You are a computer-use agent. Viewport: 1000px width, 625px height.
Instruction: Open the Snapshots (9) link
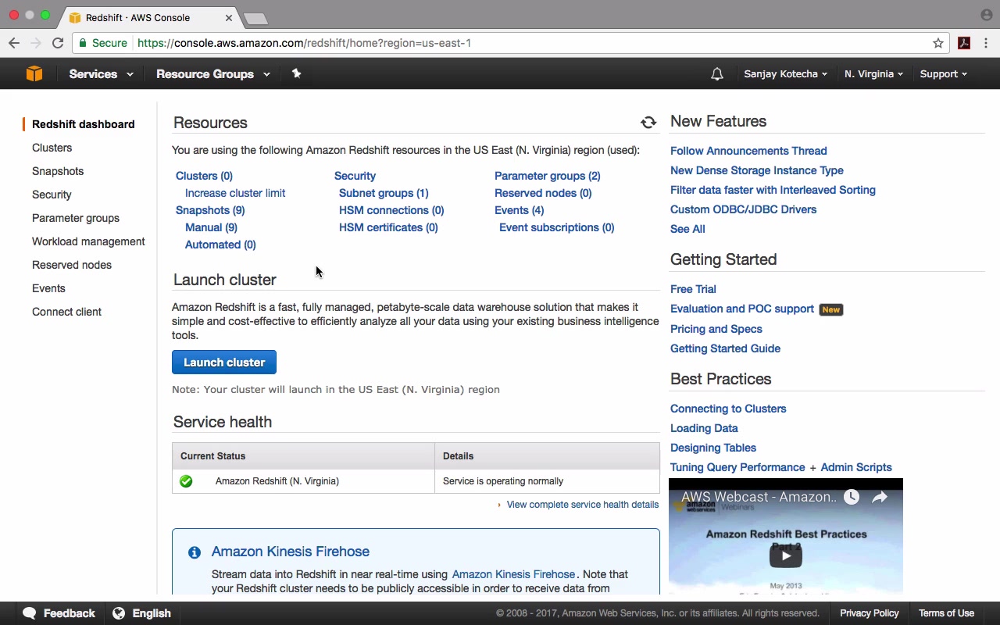(x=210, y=210)
